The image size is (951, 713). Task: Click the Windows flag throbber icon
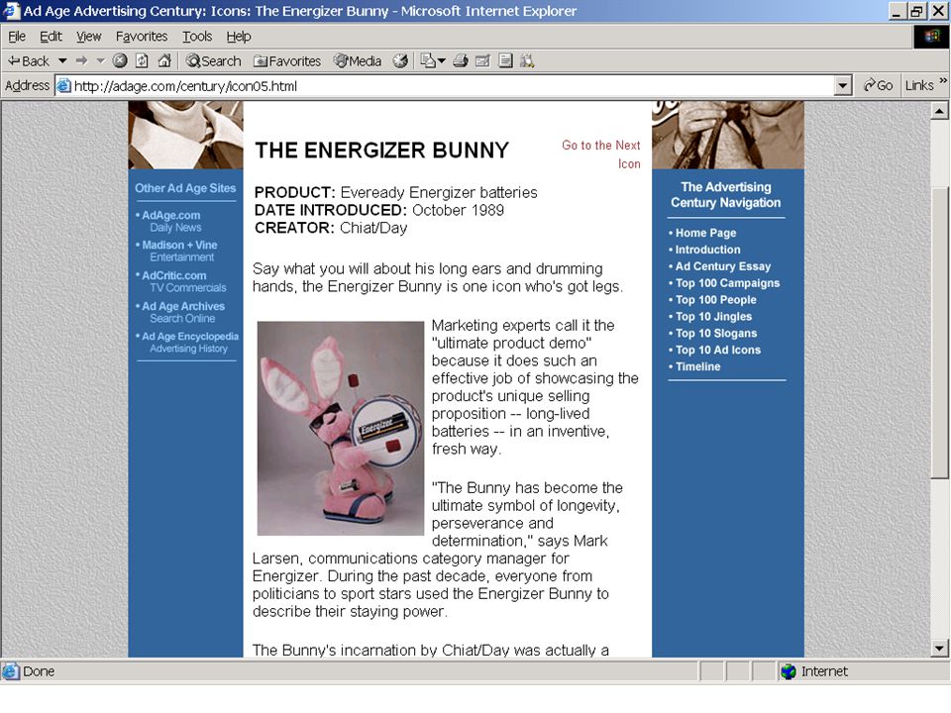pyautogui.click(x=932, y=37)
